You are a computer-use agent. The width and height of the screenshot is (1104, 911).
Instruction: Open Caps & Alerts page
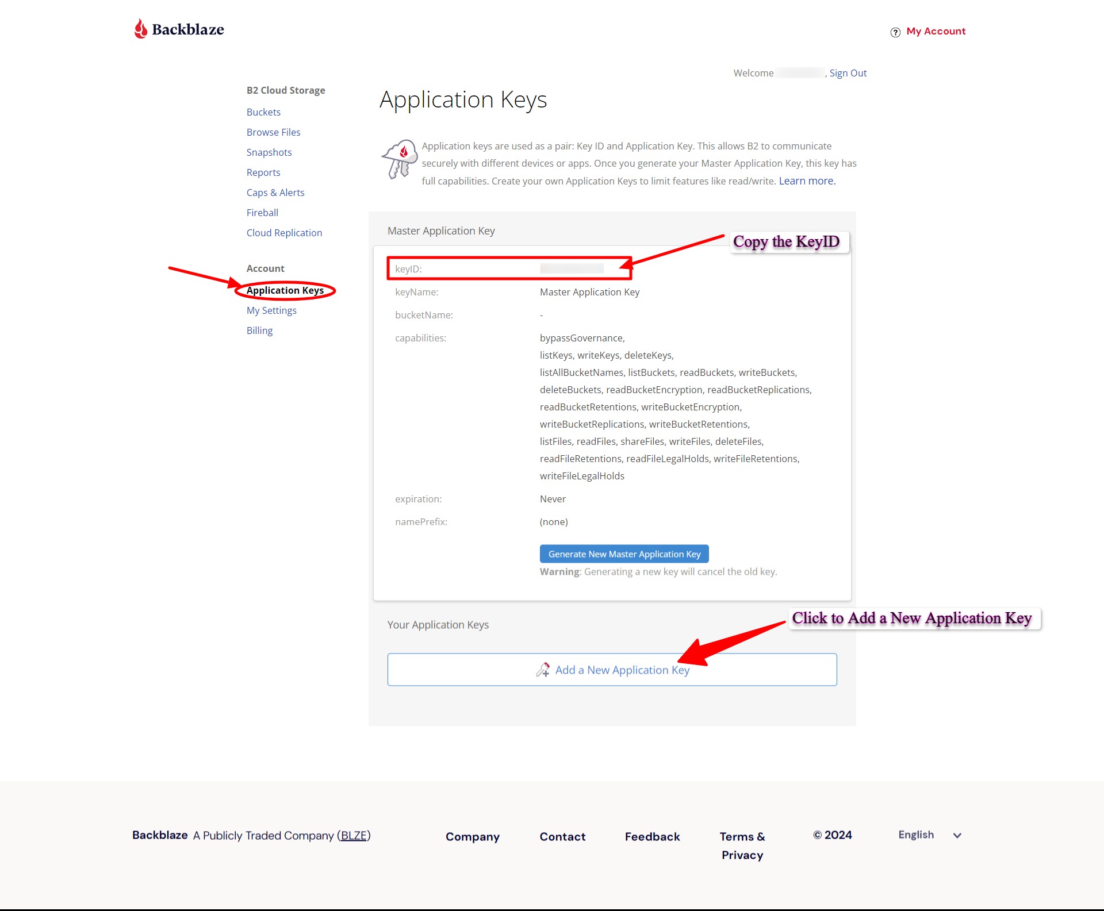coord(275,193)
